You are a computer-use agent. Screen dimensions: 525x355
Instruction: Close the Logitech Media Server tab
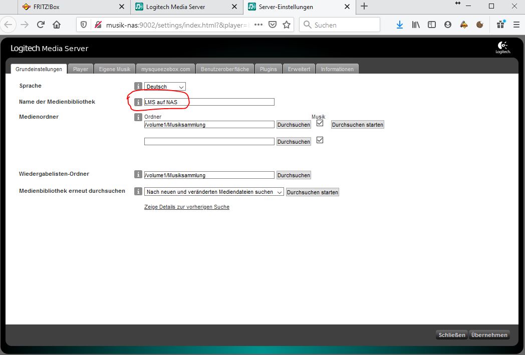coord(234,7)
